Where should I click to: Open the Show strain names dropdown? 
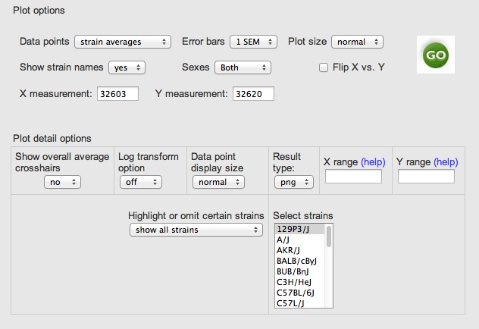coord(127,67)
